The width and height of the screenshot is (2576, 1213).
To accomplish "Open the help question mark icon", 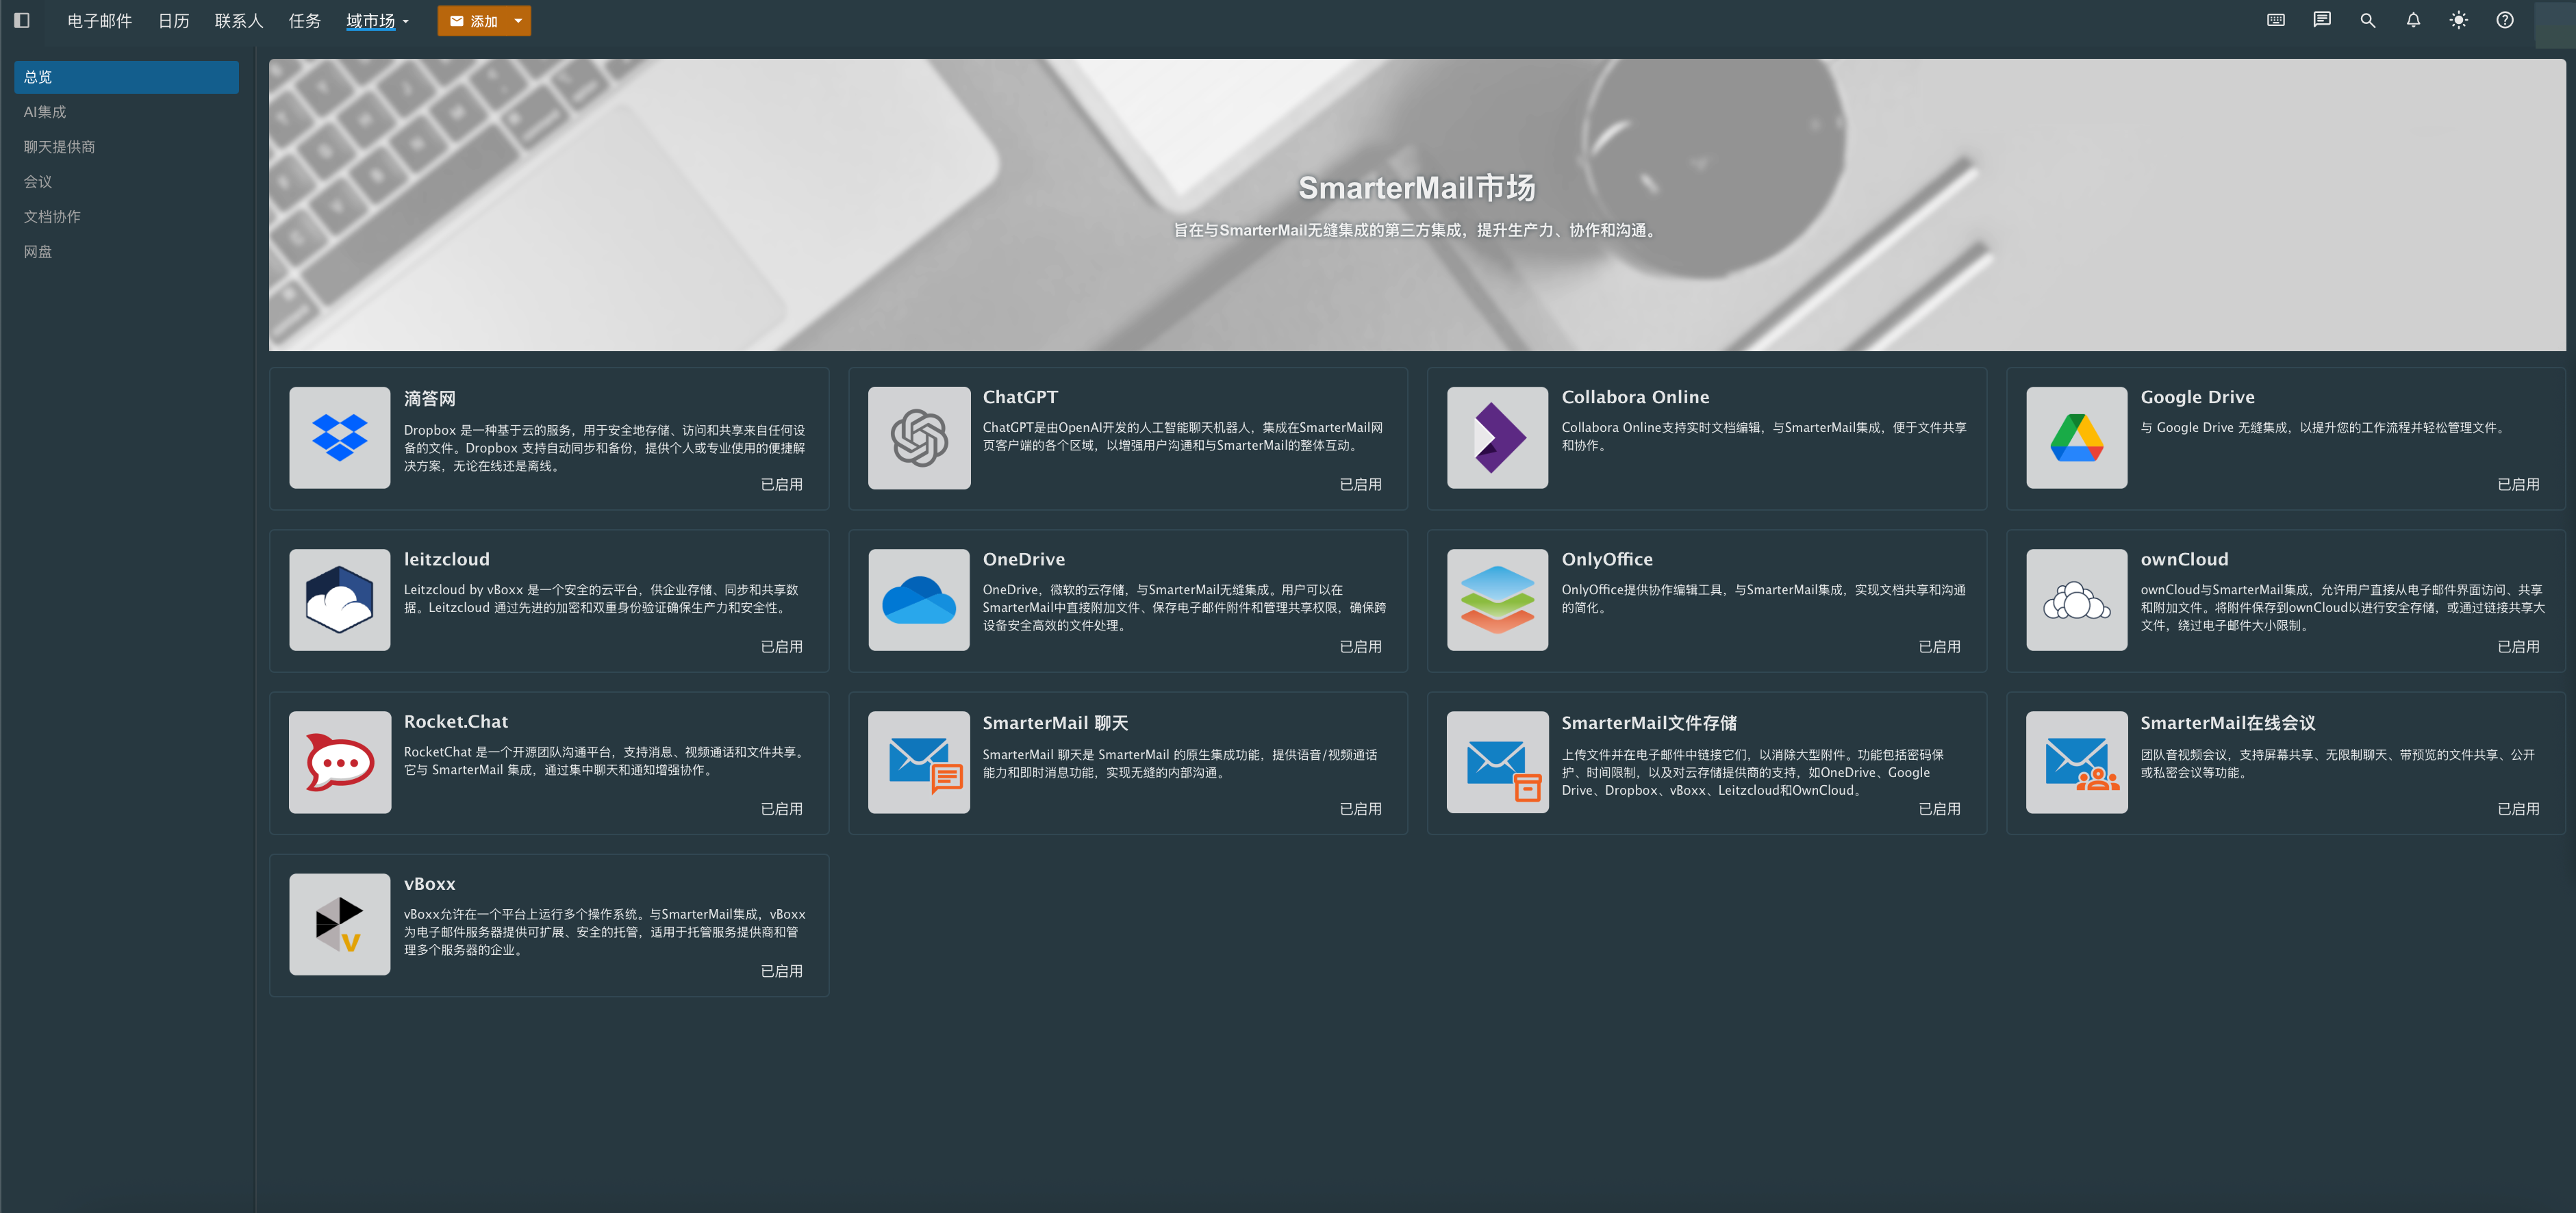I will point(2504,20).
